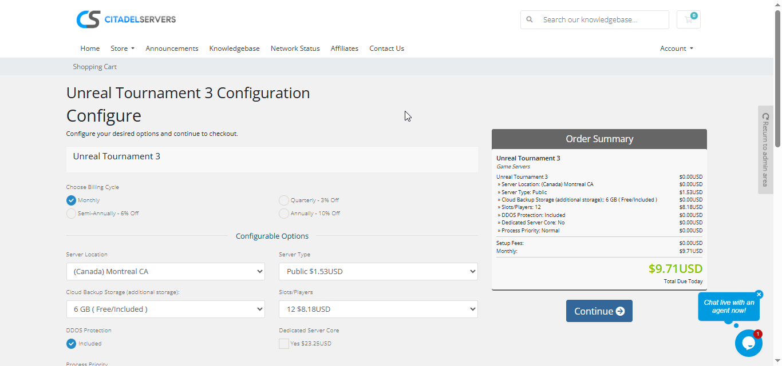Select Annually - 10% Off billing
782x366 pixels.
coord(284,214)
